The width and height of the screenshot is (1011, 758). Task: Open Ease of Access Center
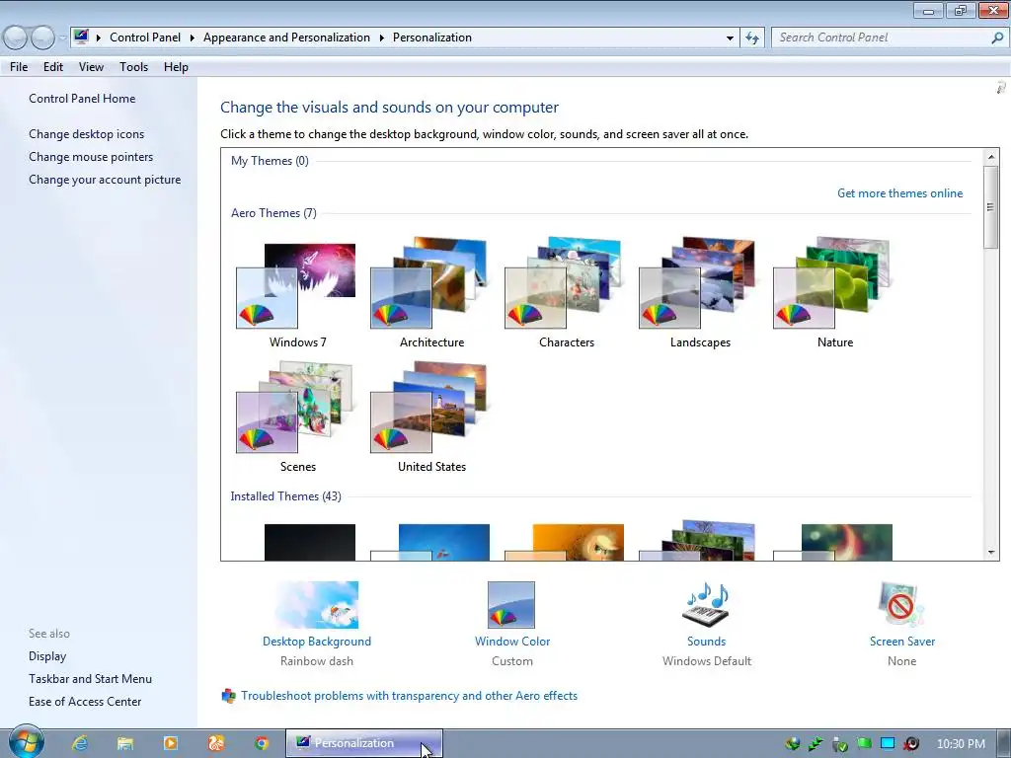(x=85, y=702)
